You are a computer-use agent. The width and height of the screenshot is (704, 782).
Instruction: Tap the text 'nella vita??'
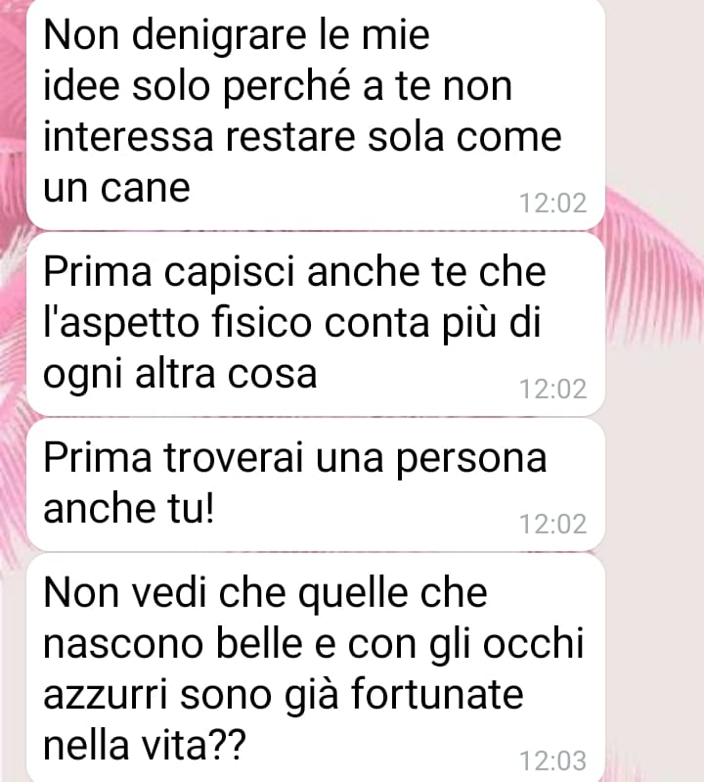click(x=145, y=746)
